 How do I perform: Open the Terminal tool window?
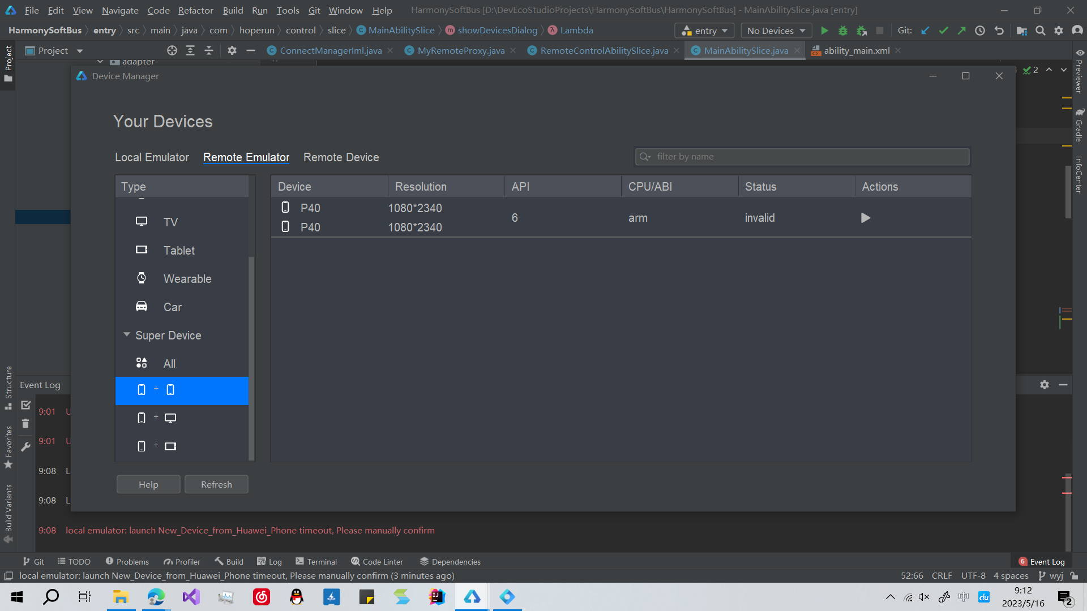pos(316,561)
